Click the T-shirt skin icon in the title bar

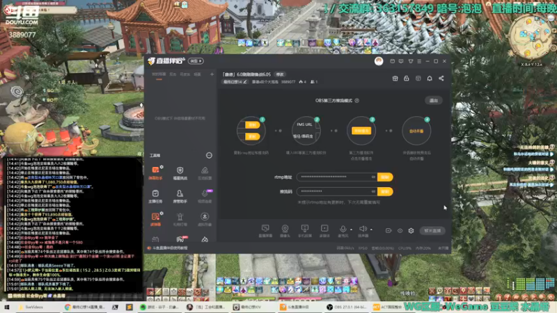point(411,61)
